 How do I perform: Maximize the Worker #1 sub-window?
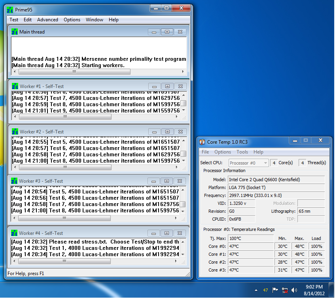pos(168,86)
